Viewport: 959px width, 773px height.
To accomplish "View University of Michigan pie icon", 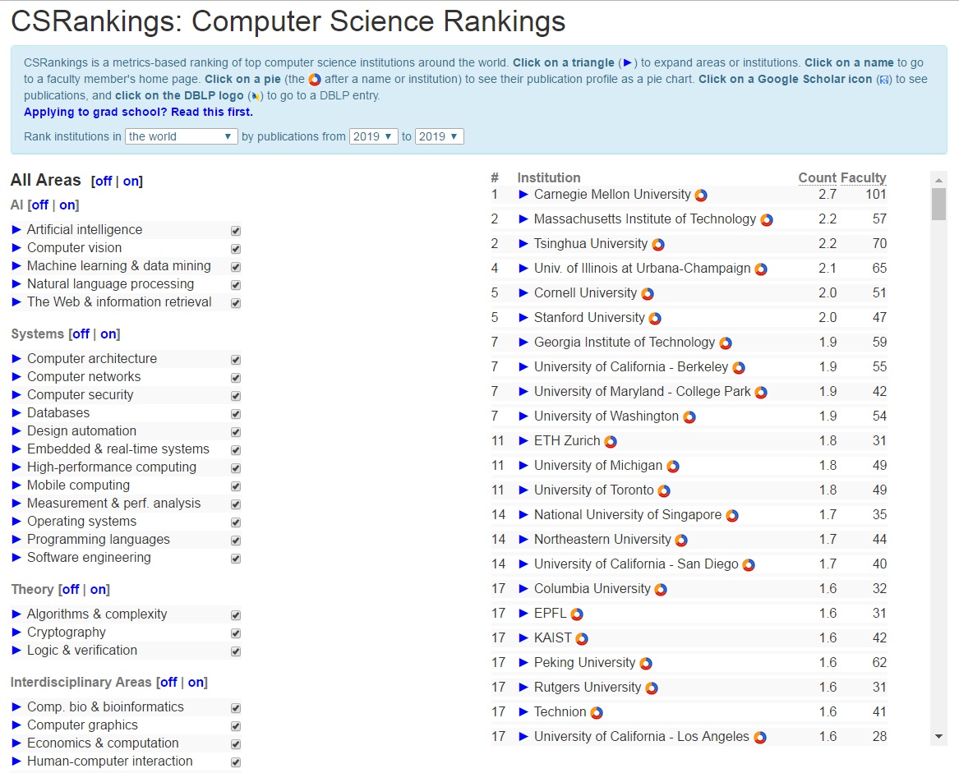I will point(673,466).
